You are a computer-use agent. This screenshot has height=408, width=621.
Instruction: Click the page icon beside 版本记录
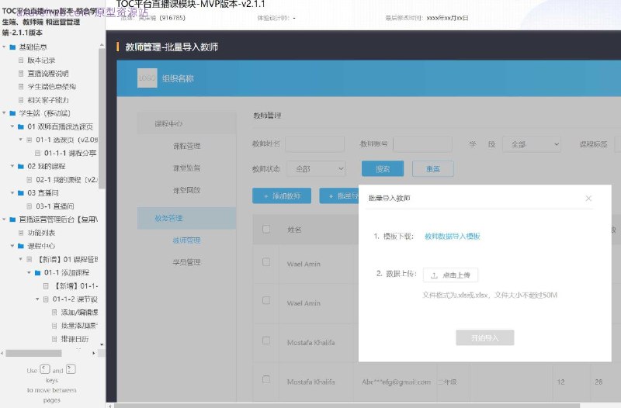[21, 61]
